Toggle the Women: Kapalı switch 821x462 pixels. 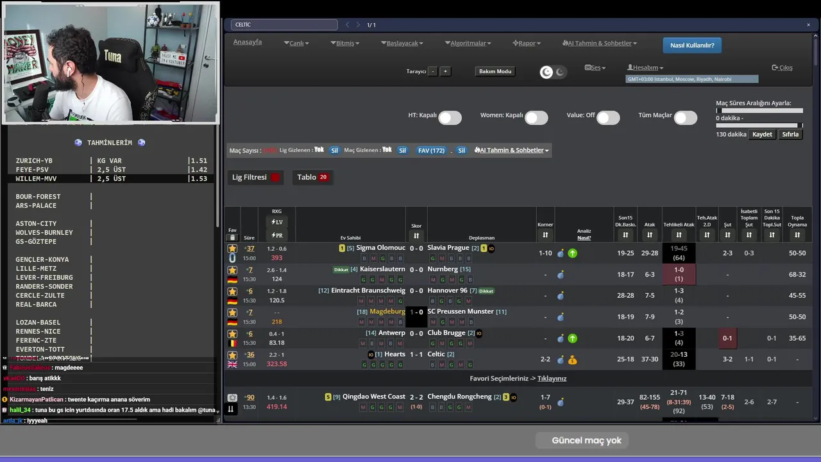click(536, 117)
